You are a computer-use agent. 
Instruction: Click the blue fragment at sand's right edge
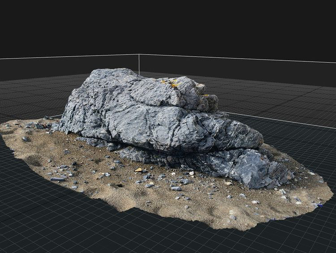tap(319, 206)
